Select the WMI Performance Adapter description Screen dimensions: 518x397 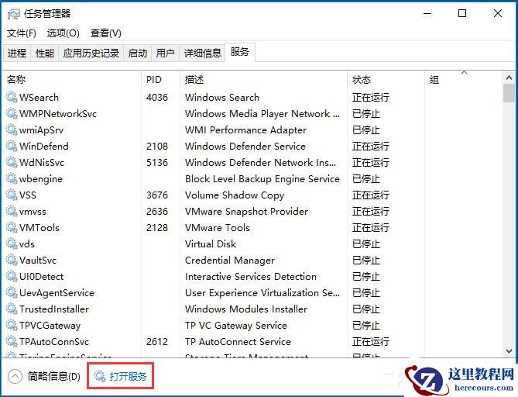click(245, 129)
